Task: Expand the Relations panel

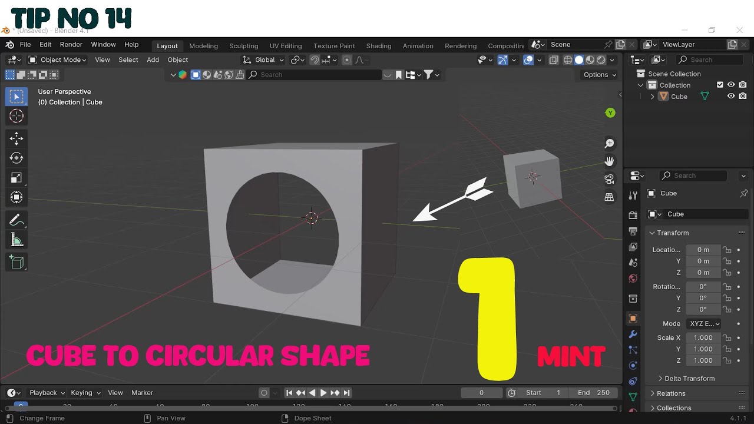Action: (x=671, y=393)
